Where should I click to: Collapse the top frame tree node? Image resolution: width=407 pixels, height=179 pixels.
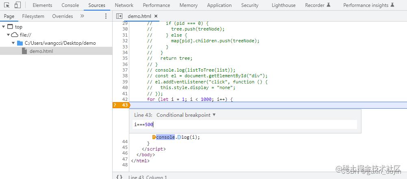tap(3, 26)
